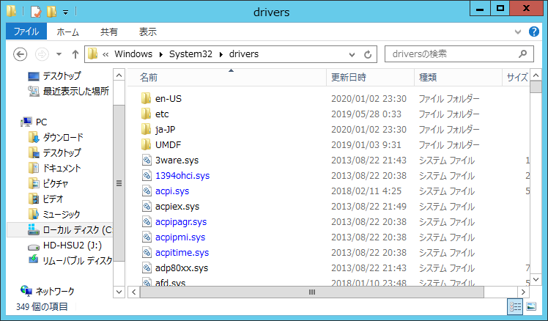Screen dimensions: 548x321
Task: Click the System32 breadcrumb segment
Action: (190, 53)
